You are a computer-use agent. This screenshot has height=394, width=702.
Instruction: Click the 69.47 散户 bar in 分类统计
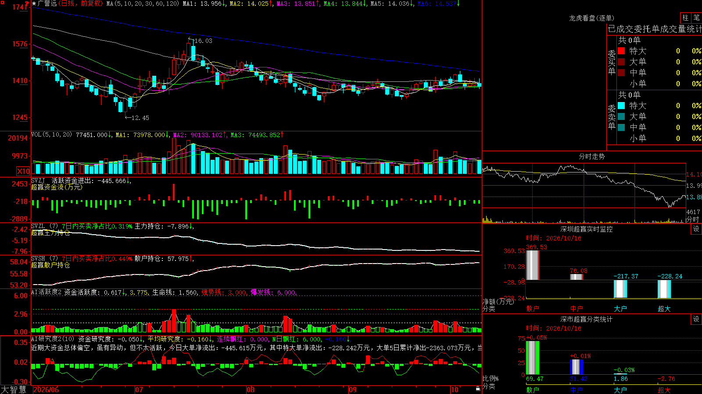532,358
